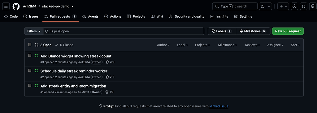Open the Wiki tab
317x113 pixels.
coord(157,16)
